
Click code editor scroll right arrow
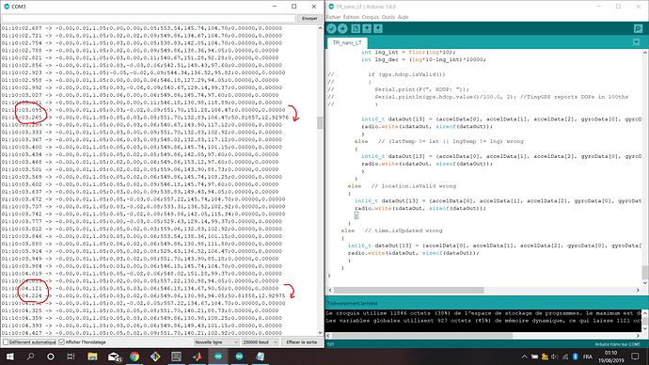(638, 290)
